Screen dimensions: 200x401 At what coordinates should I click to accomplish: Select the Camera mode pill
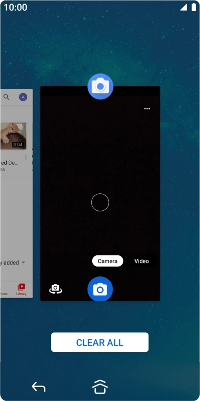(x=108, y=261)
